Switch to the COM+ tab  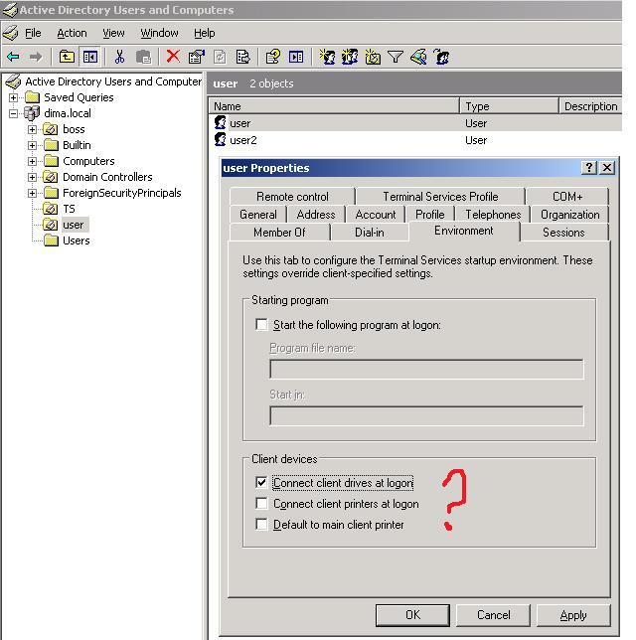(567, 197)
